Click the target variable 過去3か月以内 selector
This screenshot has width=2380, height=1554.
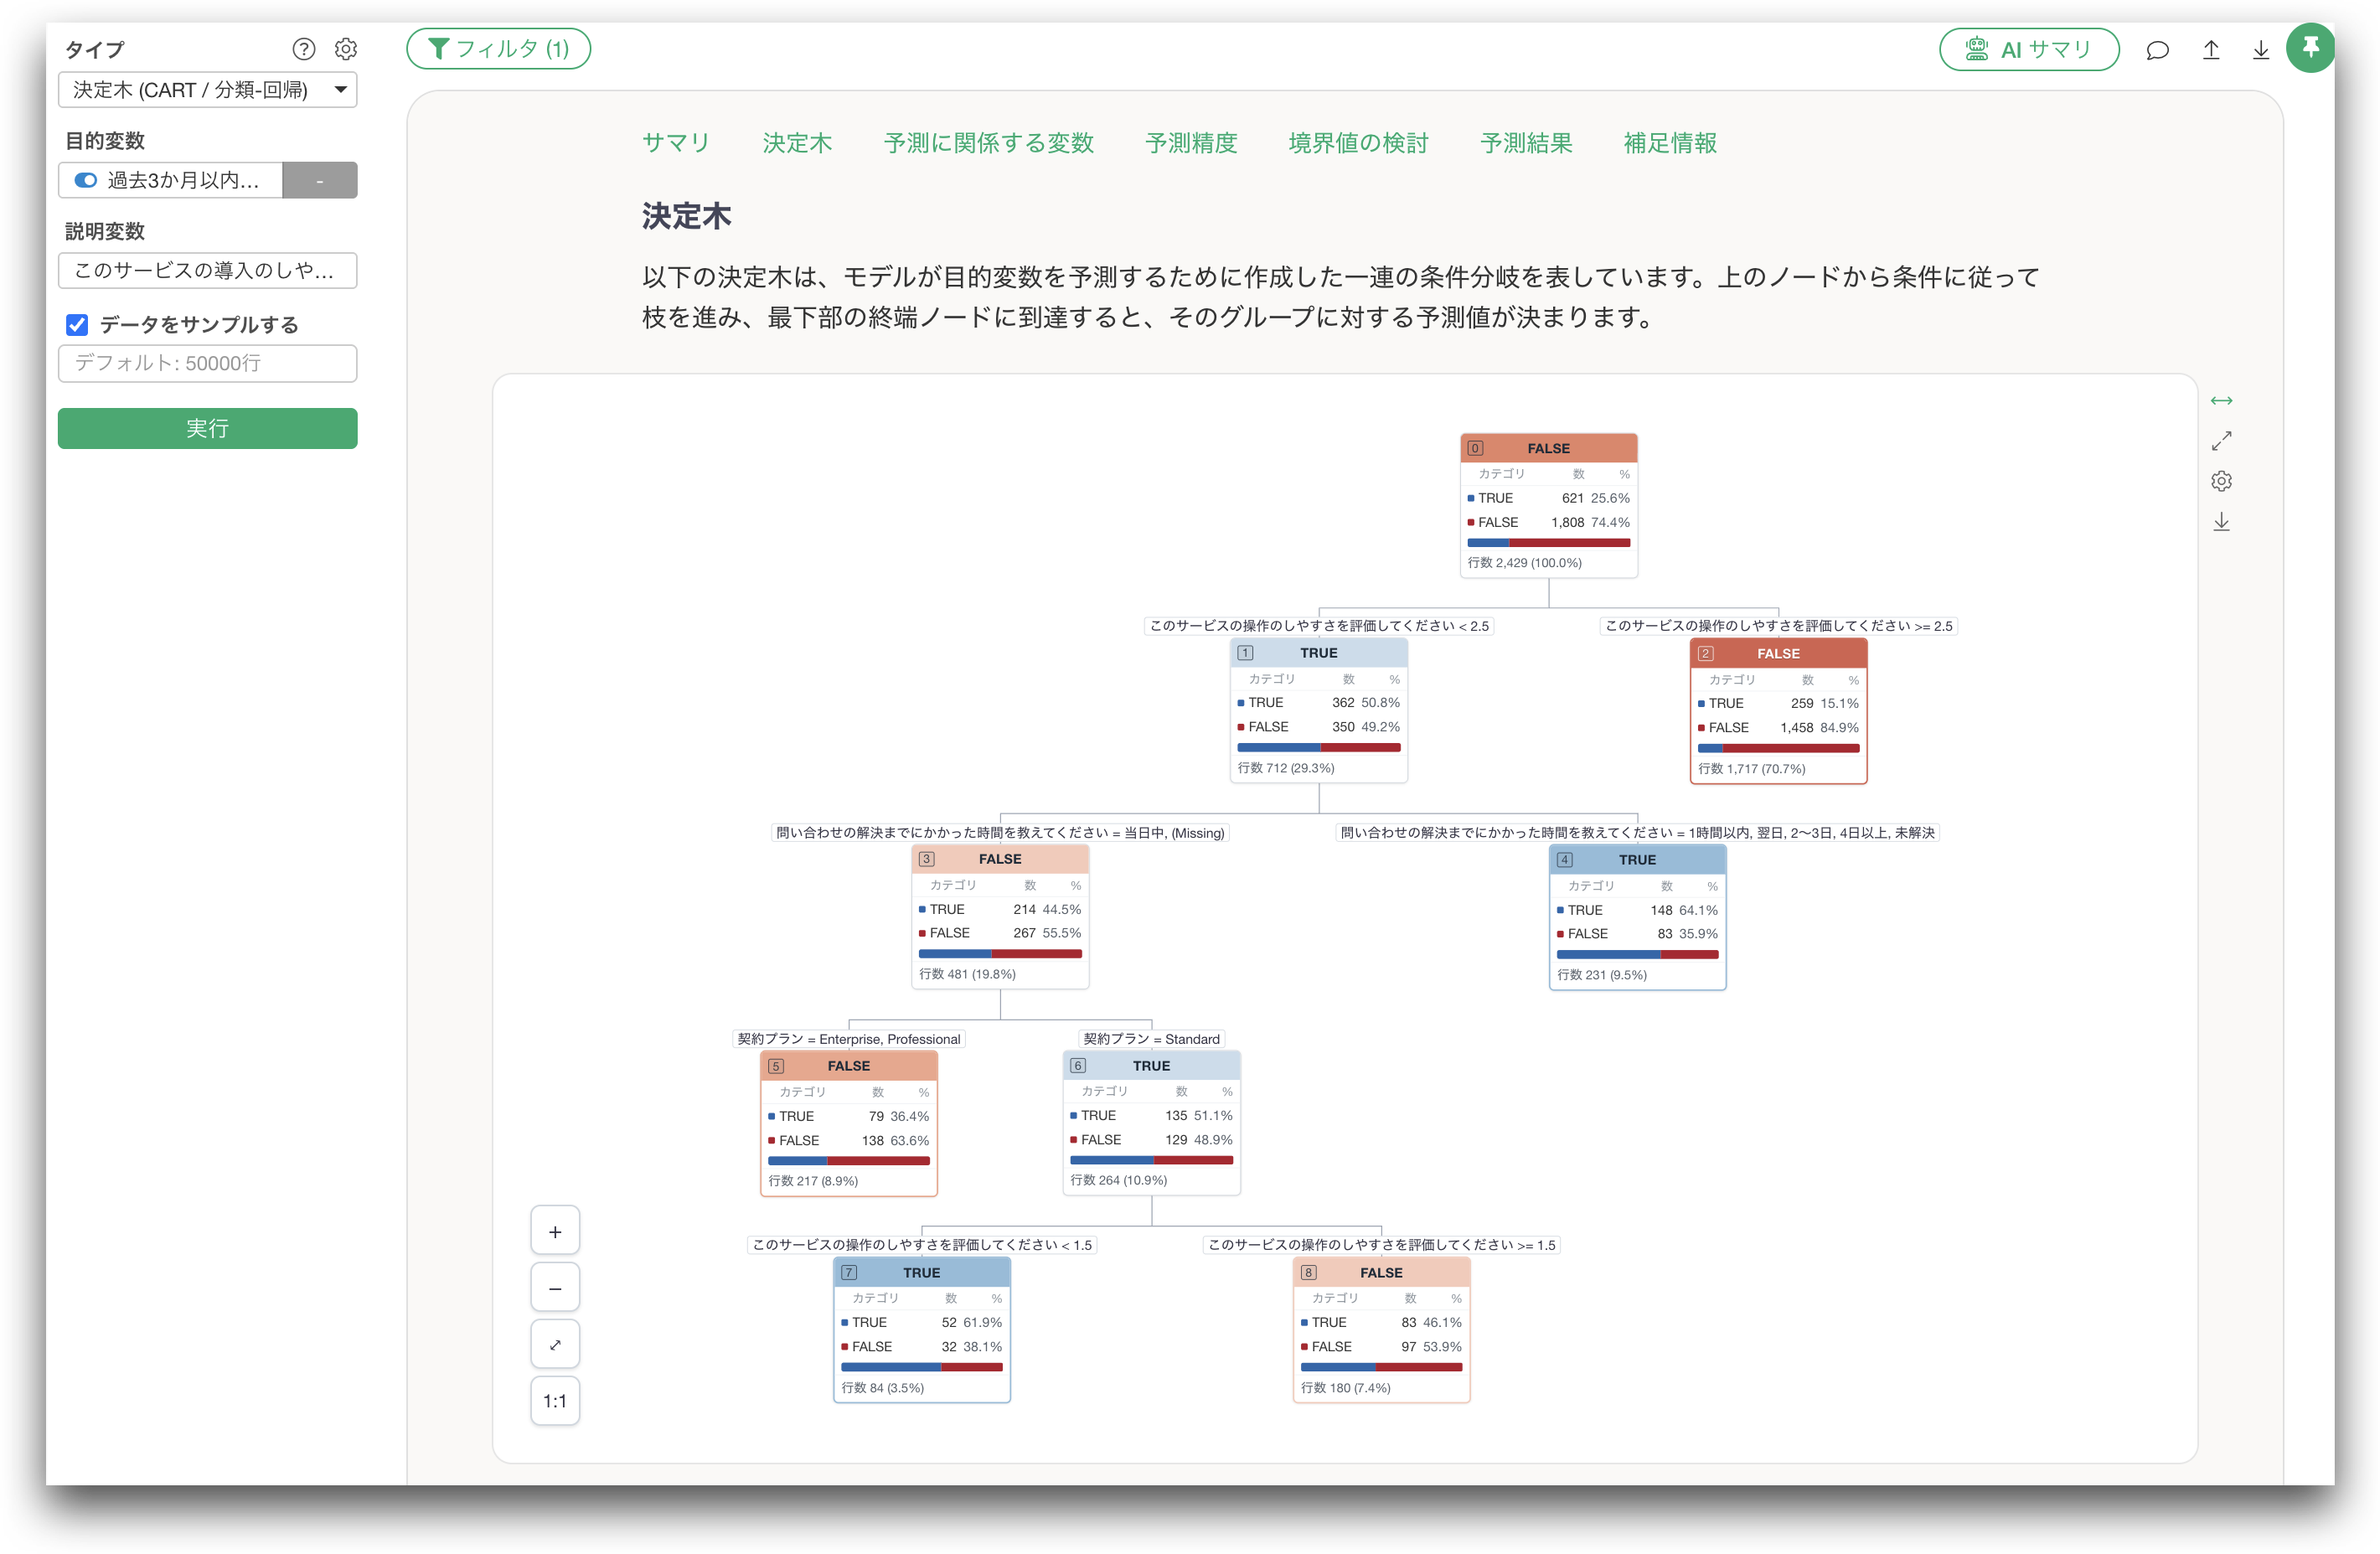click(170, 180)
